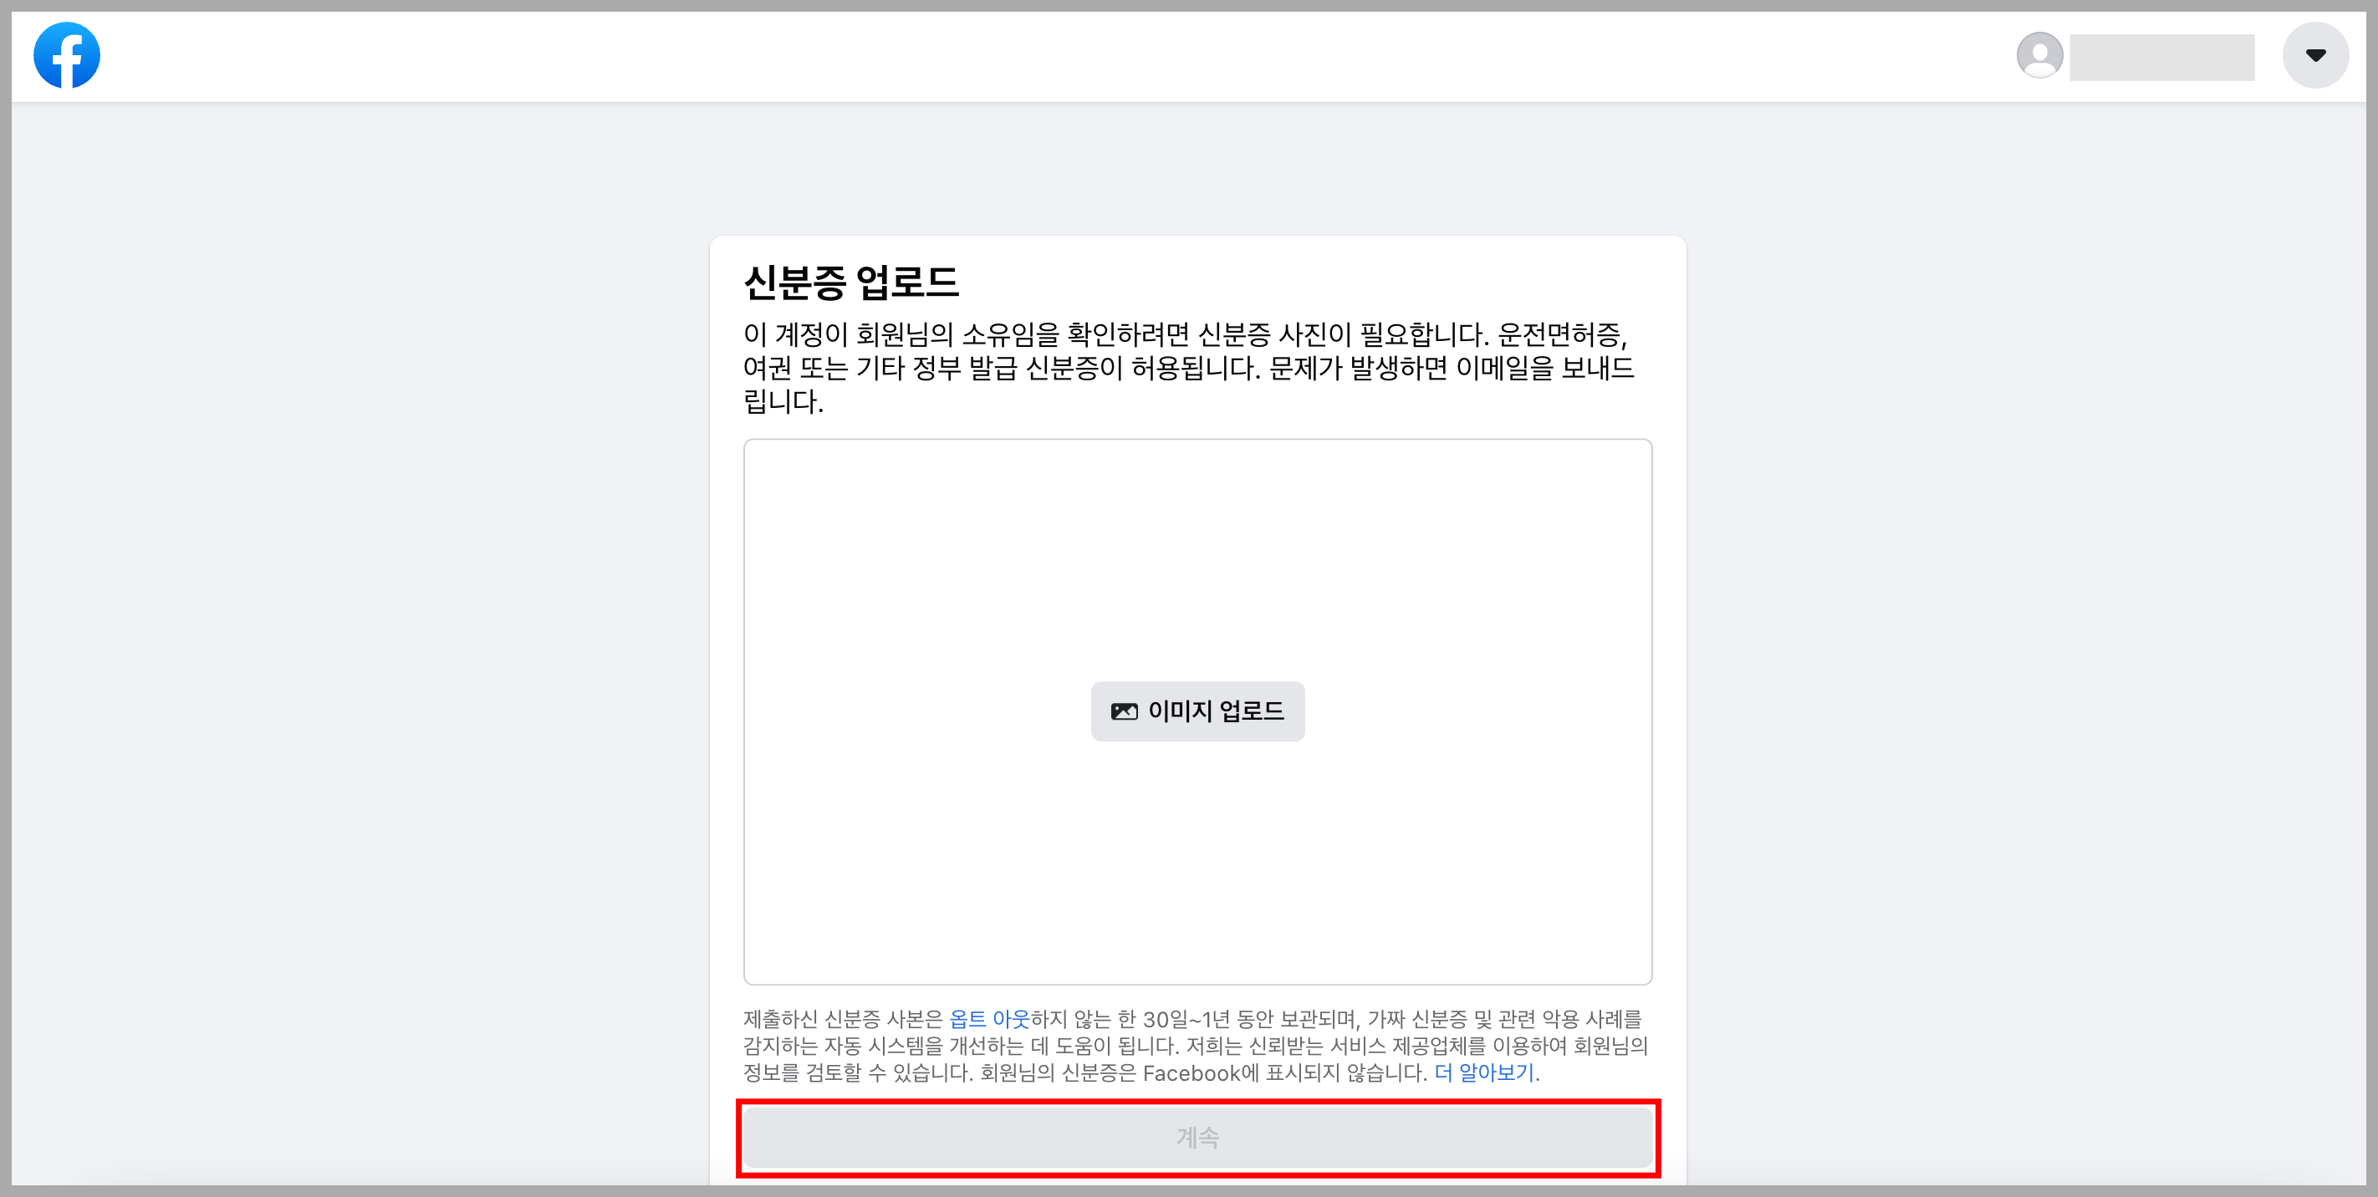The height and width of the screenshot is (1197, 2378).
Task: Open the account menu arrow button
Action: (2314, 55)
